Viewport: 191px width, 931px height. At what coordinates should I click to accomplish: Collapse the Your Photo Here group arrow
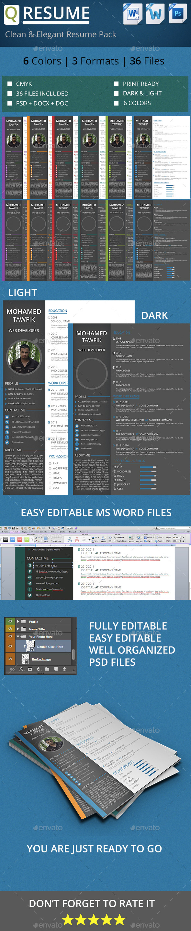(18, 636)
